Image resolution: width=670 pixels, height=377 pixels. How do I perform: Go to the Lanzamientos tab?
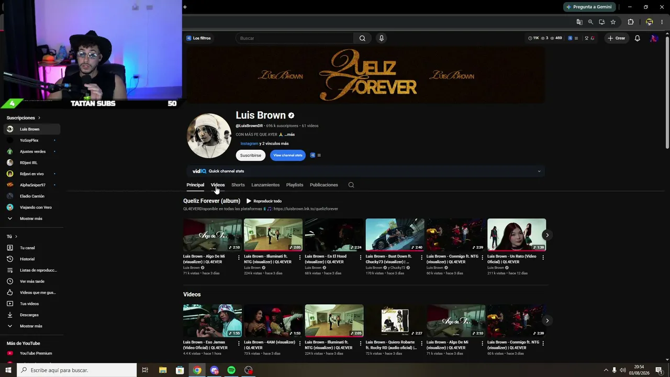click(x=265, y=185)
